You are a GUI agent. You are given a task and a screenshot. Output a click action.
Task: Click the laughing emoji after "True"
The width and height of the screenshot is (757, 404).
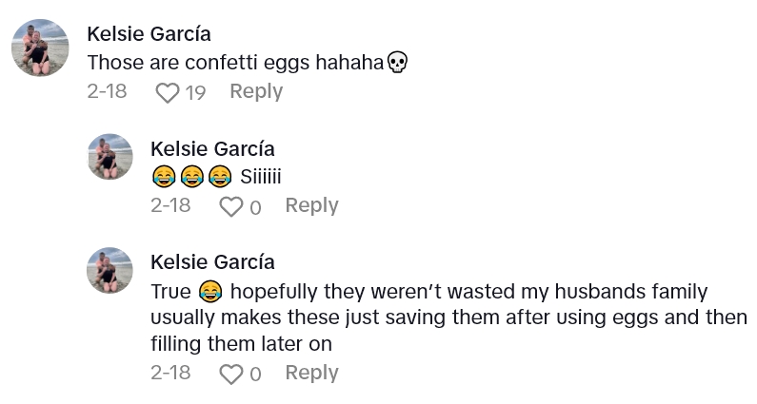click(x=210, y=291)
